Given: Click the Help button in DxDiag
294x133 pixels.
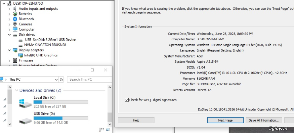Looking at the screenshot, I should (136, 120).
